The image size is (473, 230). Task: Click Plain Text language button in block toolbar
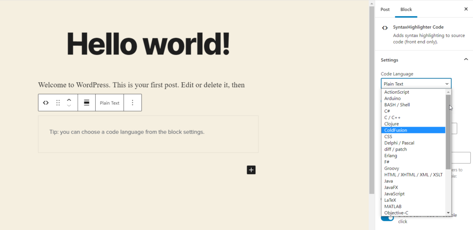tap(109, 103)
